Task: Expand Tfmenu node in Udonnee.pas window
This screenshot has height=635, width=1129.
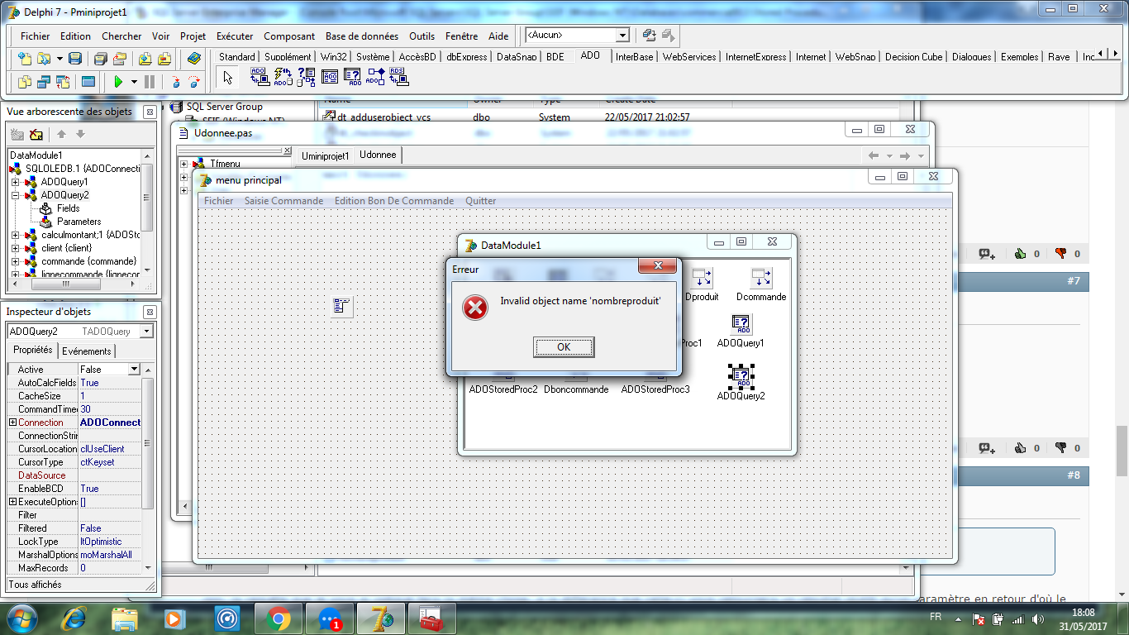Action: tap(184, 164)
